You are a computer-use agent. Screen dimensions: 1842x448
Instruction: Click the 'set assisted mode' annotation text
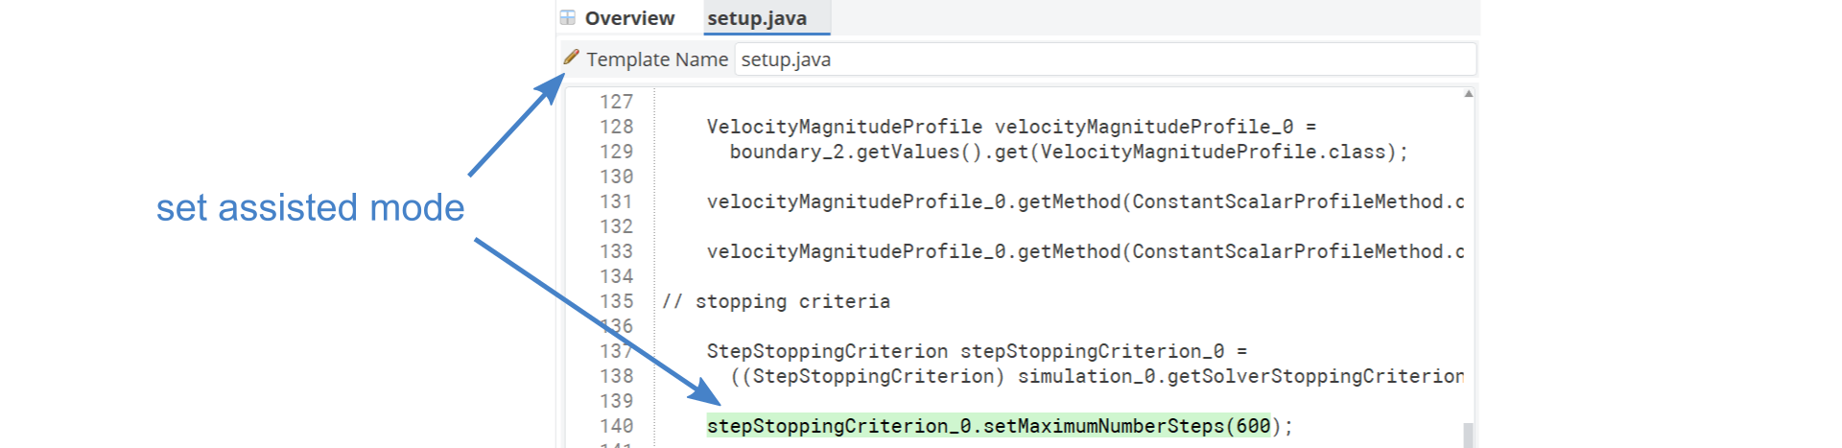click(x=311, y=207)
